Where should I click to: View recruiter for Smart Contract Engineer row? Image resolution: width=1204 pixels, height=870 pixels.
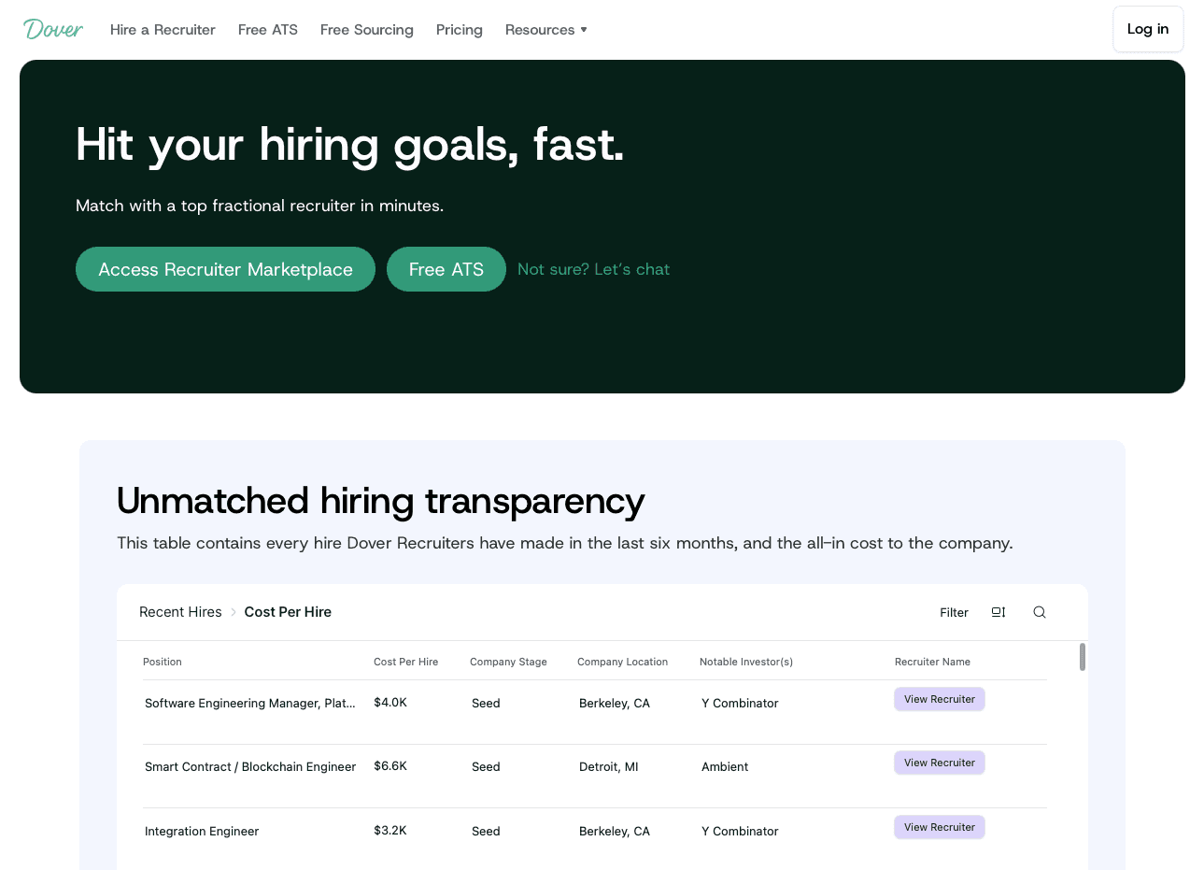pos(940,763)
